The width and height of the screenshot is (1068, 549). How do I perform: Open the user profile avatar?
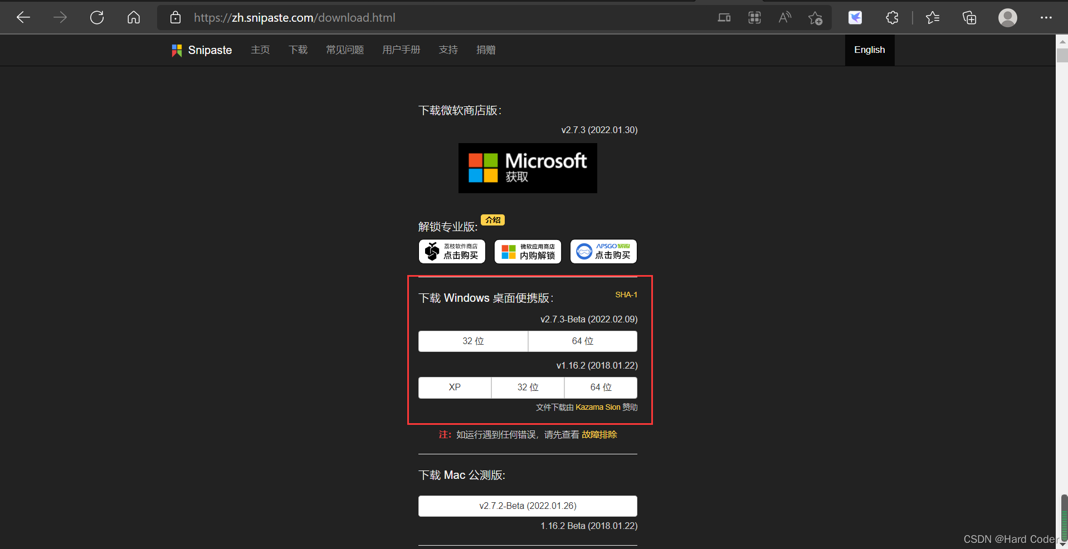click(1007, 18)
